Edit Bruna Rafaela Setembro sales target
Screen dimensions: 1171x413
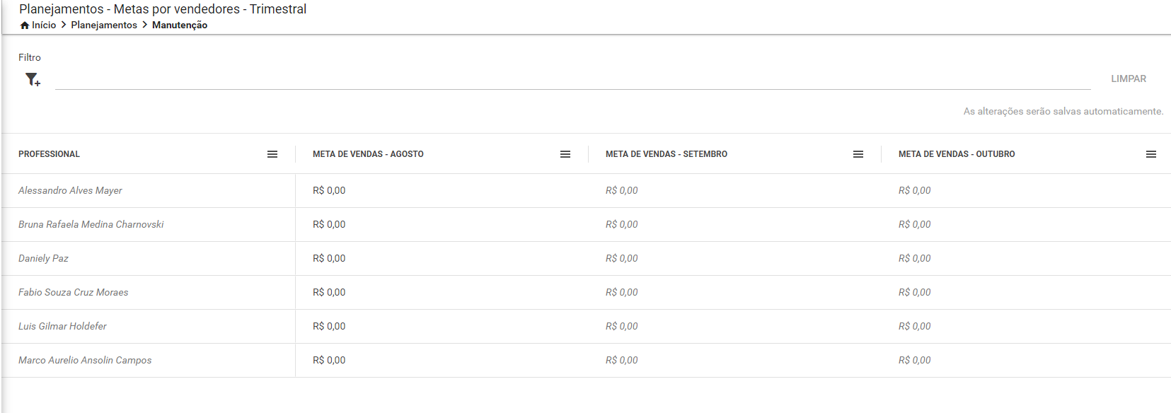[x=622, y=225]
